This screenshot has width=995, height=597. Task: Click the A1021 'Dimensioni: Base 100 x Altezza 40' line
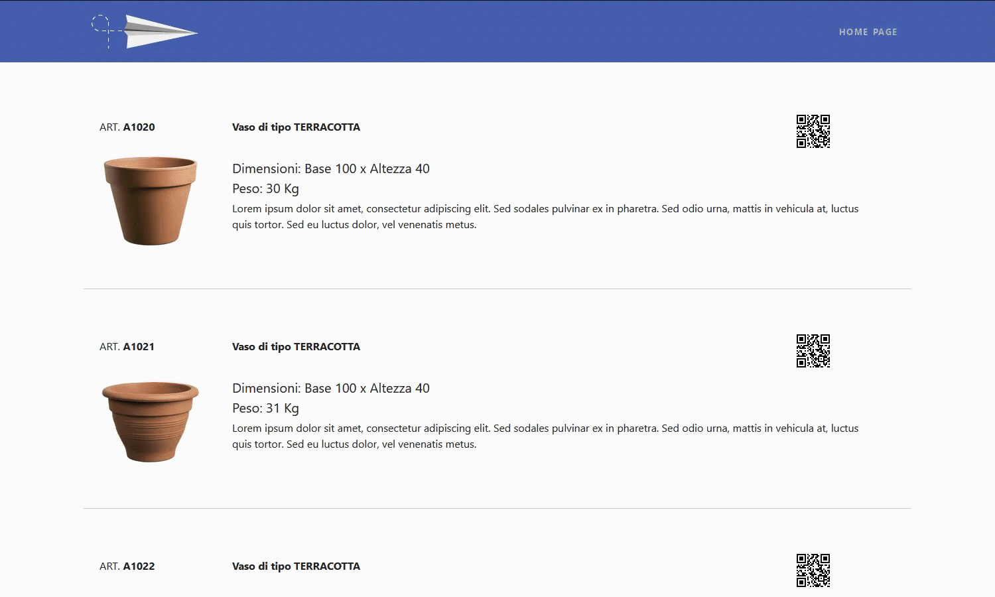(x=331, y=388)
